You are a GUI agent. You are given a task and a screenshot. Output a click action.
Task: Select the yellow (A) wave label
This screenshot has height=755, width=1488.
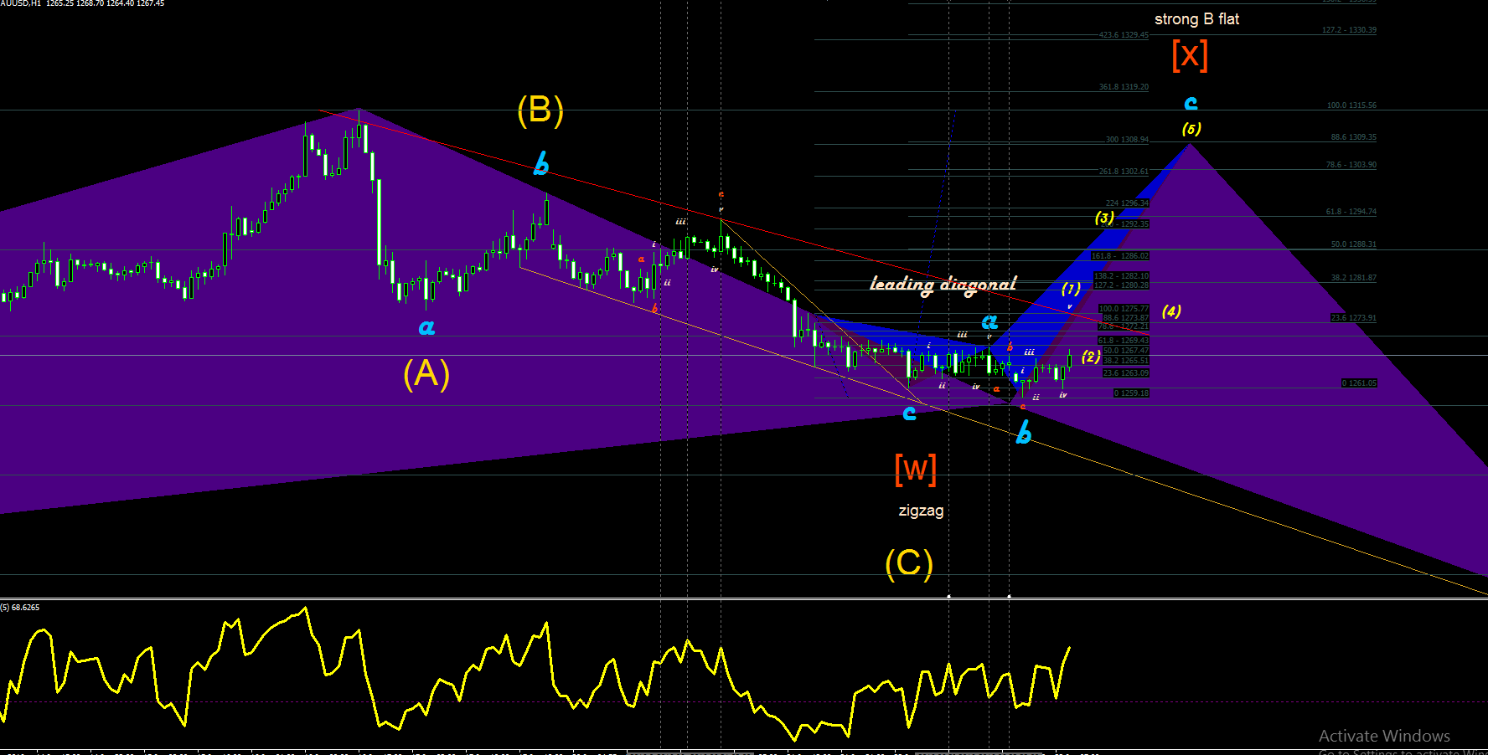coord(426,373)
